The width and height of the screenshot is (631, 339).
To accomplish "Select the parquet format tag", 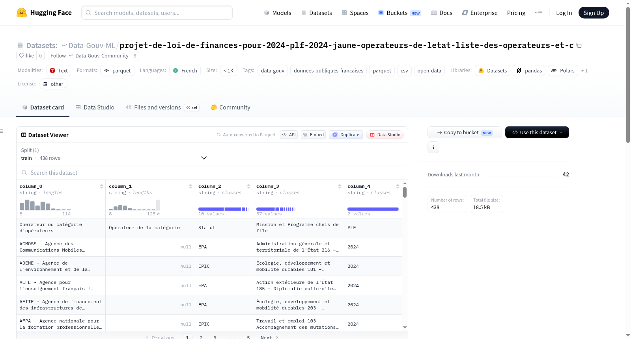I will pyautogui.click(x=118, y=70).
